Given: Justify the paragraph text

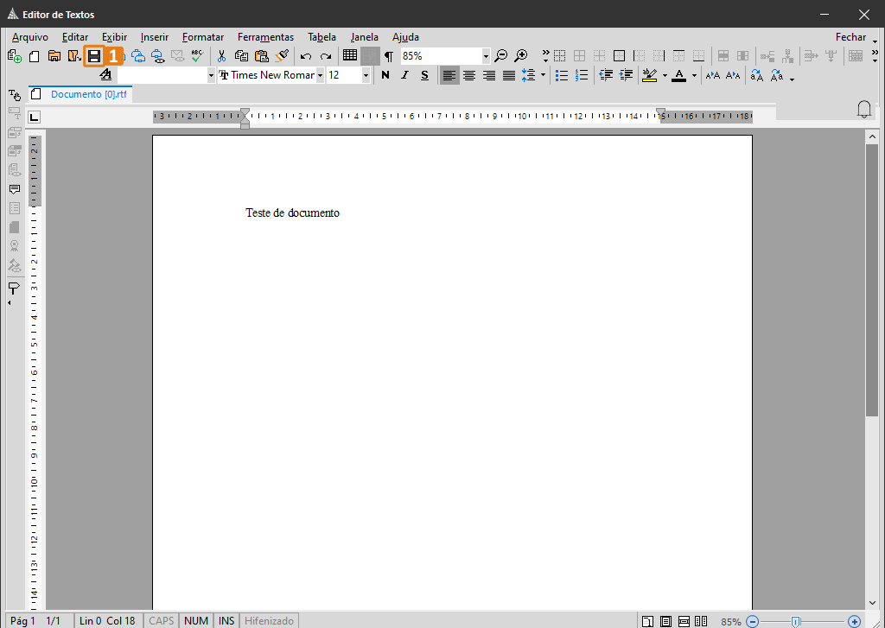Looking at the screenshot, I should tap(508, 75).
